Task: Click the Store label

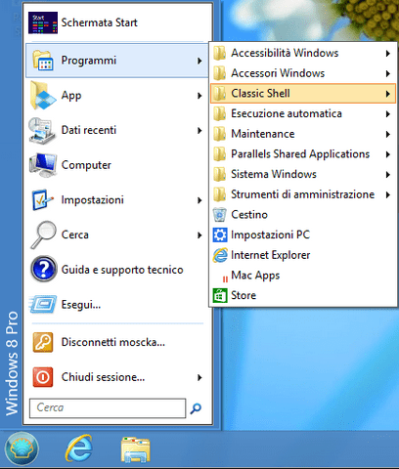Action: coord(244,295)
